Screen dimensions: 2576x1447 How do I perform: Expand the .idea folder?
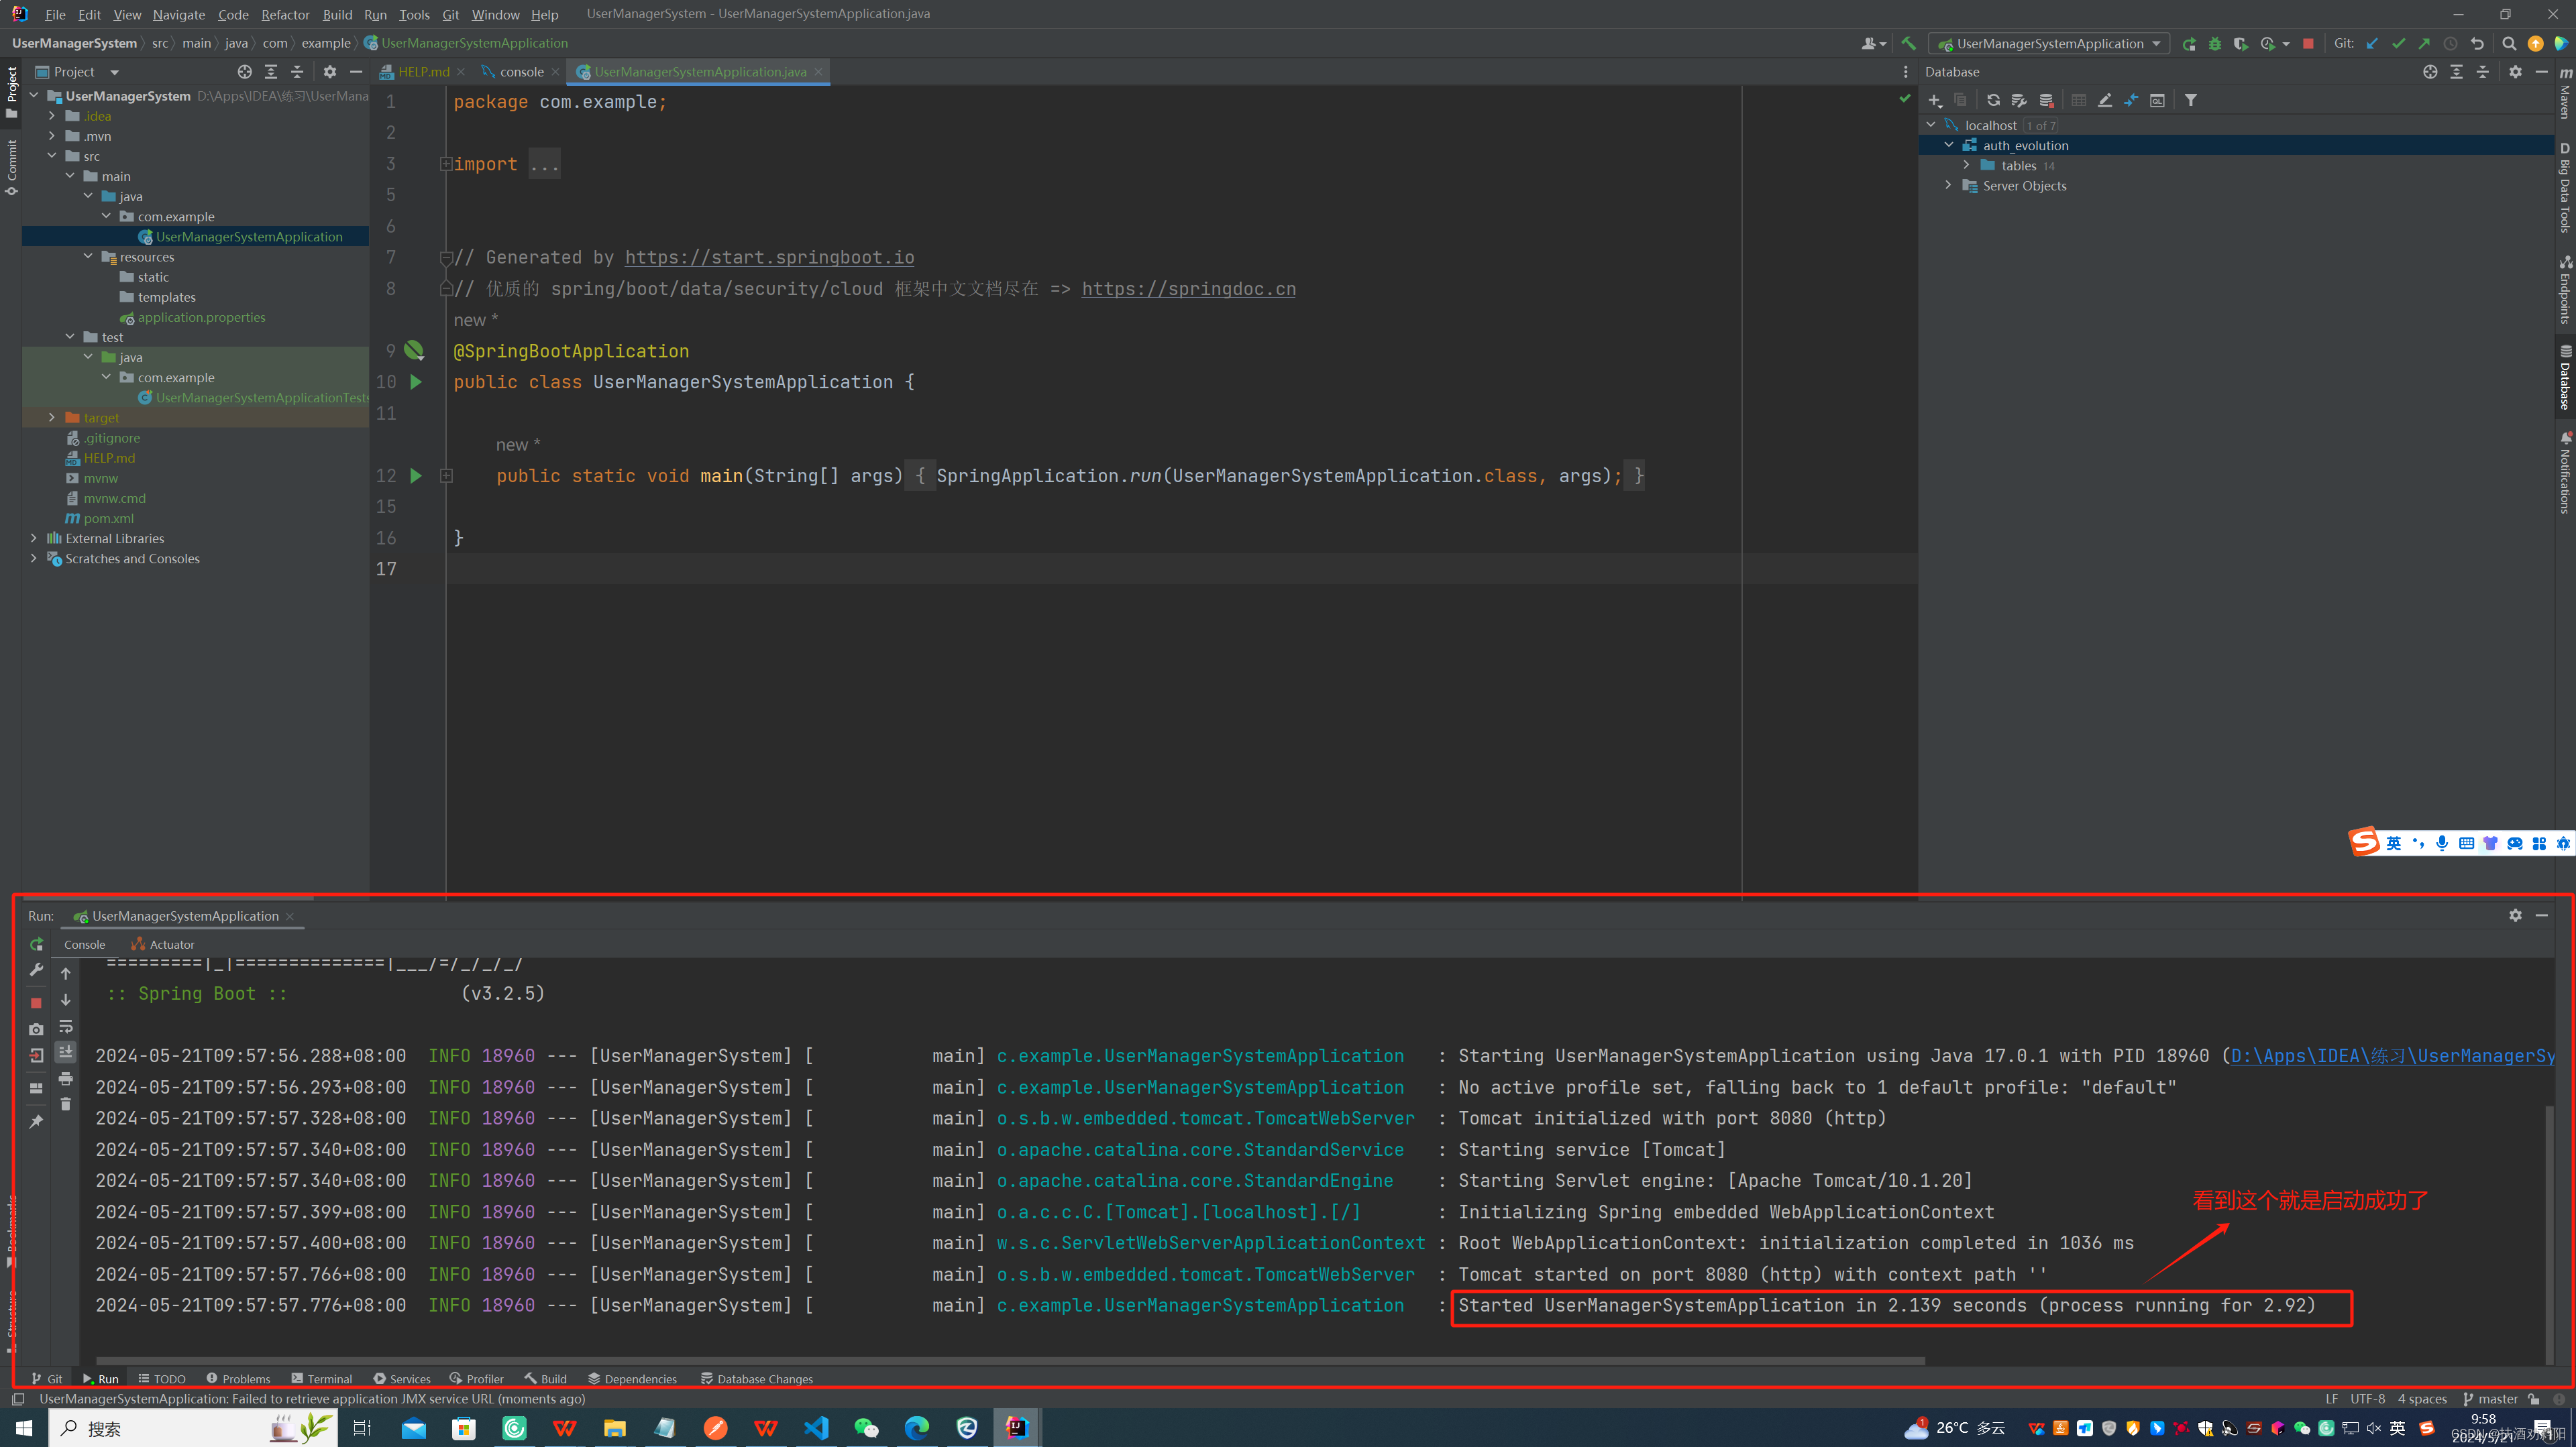52,116
